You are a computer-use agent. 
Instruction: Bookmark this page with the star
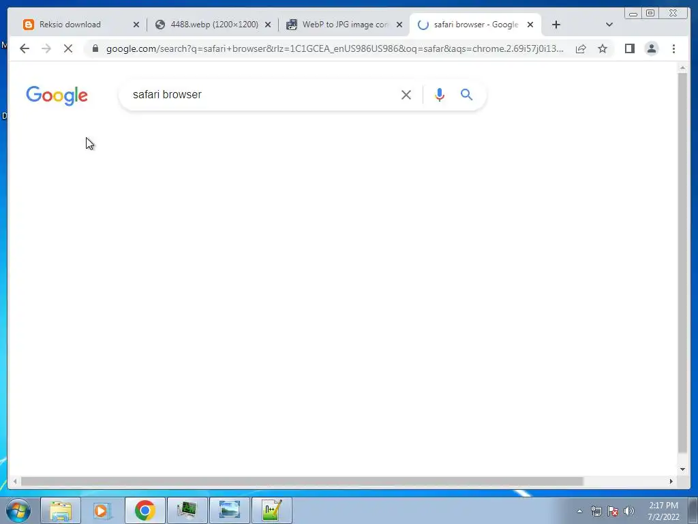[x=603, y=48]
